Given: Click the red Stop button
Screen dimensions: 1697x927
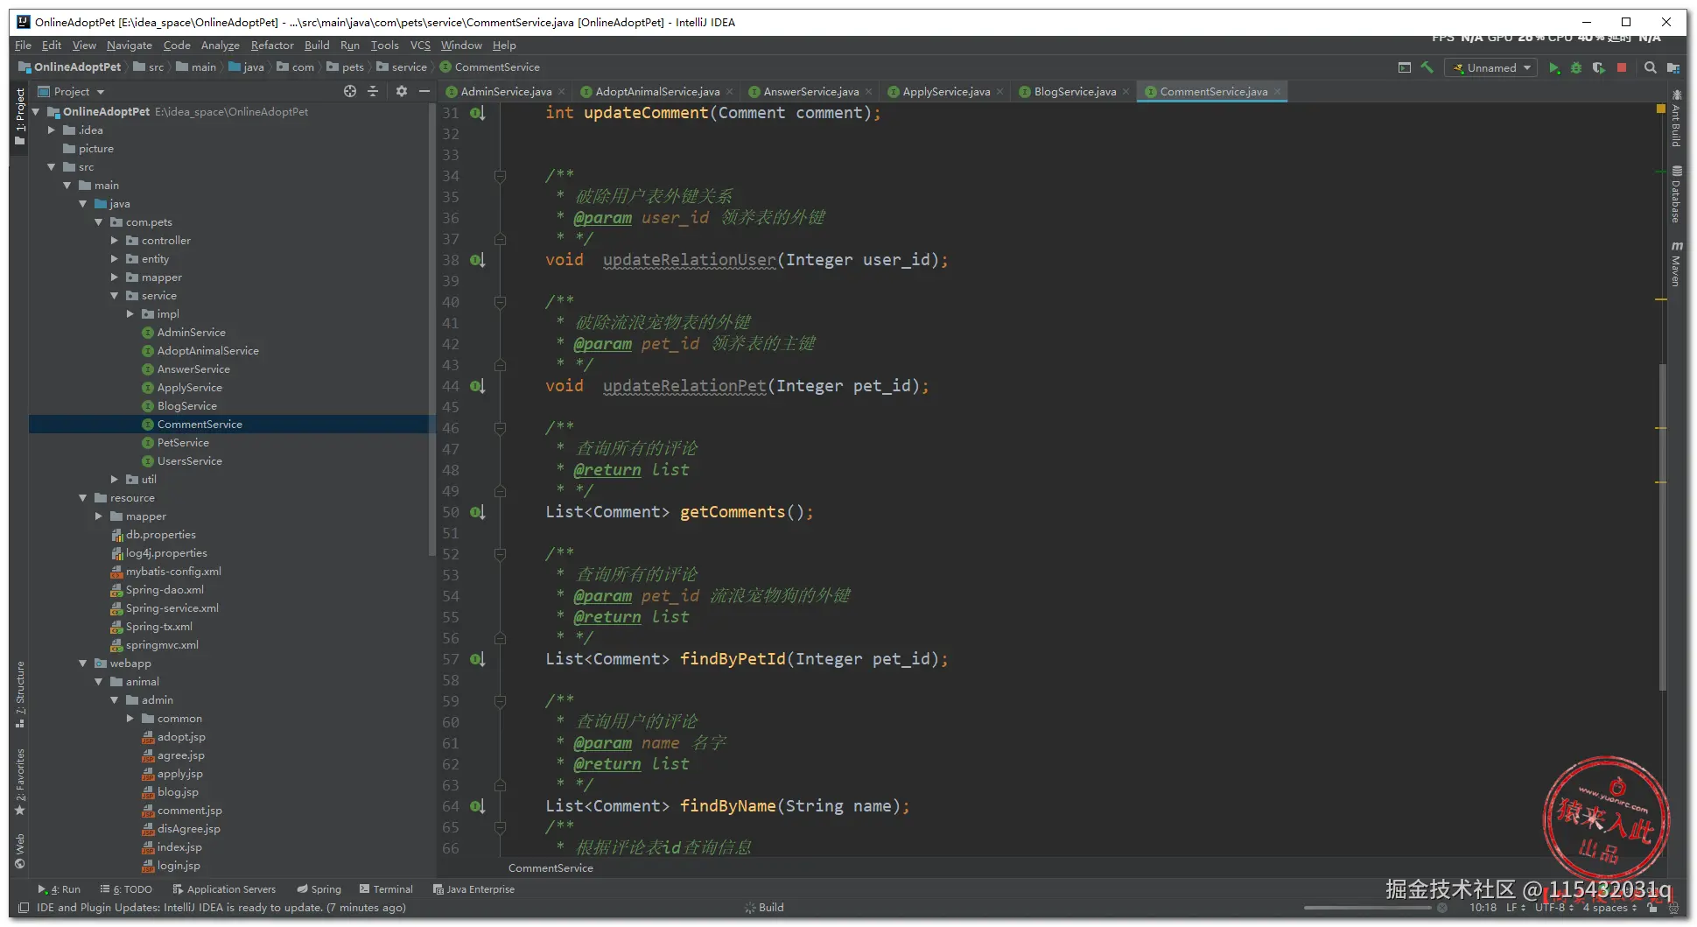Looking at the screenshot, I should [1622, 68].
